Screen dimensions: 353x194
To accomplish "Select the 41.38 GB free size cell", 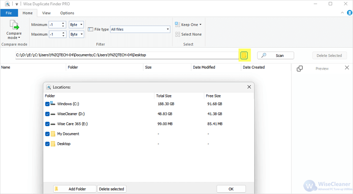I will point(214,114).
